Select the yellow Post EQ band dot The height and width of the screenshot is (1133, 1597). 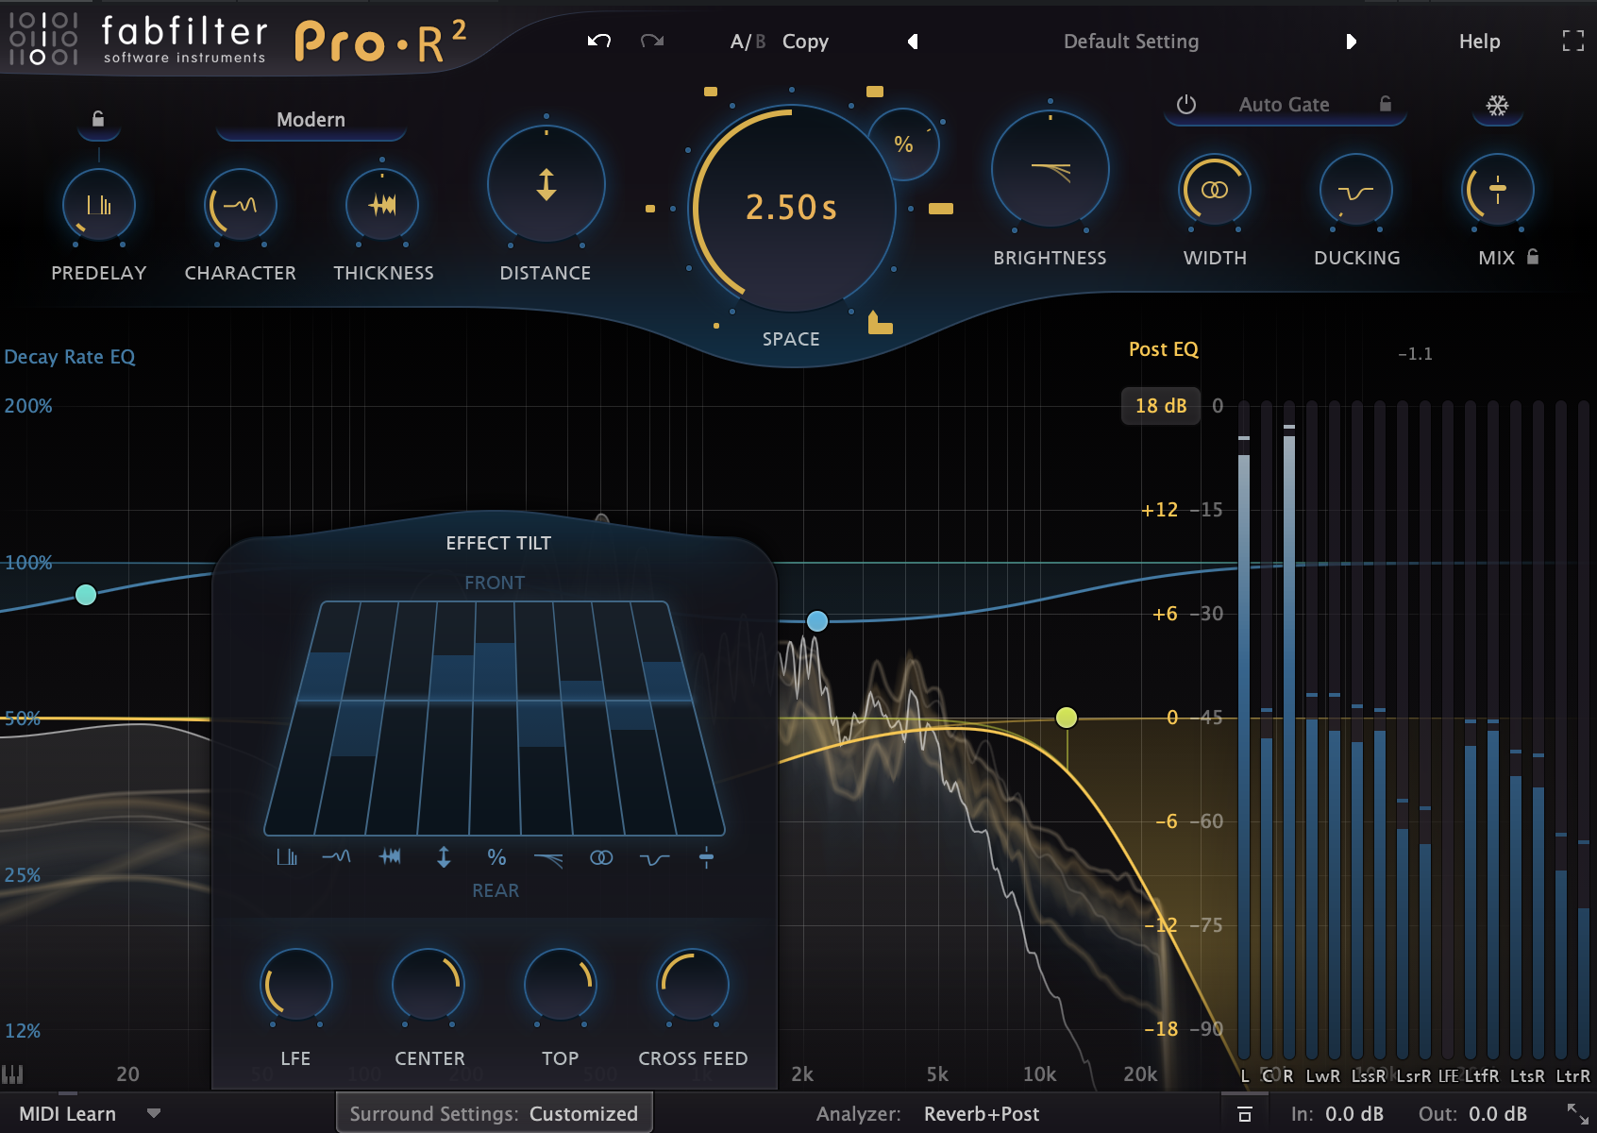(1067, 718)
